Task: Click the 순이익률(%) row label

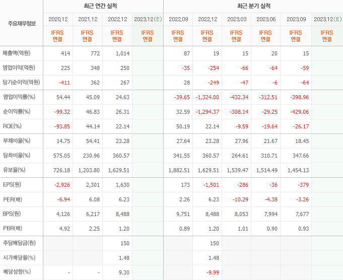Action: (17, 112)
